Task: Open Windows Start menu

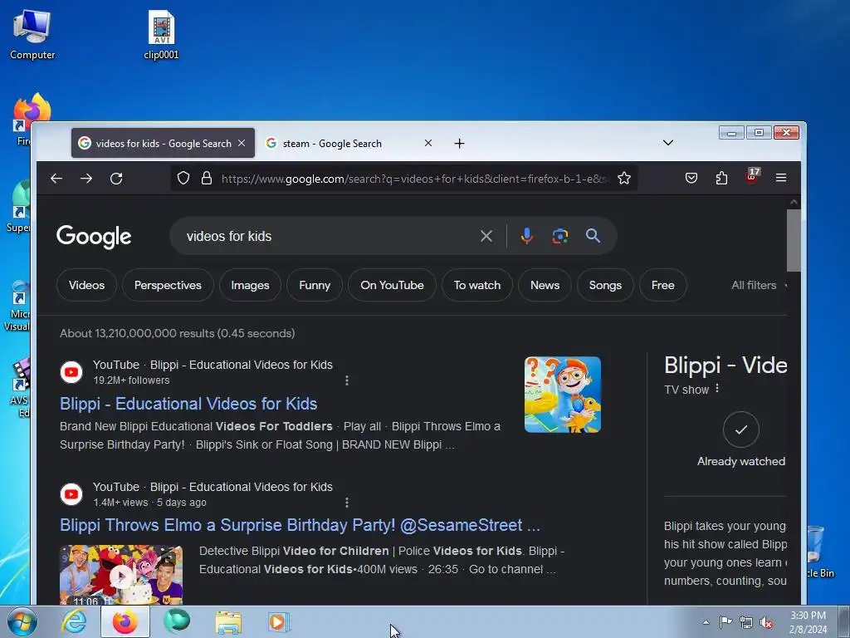Action: 22,622
